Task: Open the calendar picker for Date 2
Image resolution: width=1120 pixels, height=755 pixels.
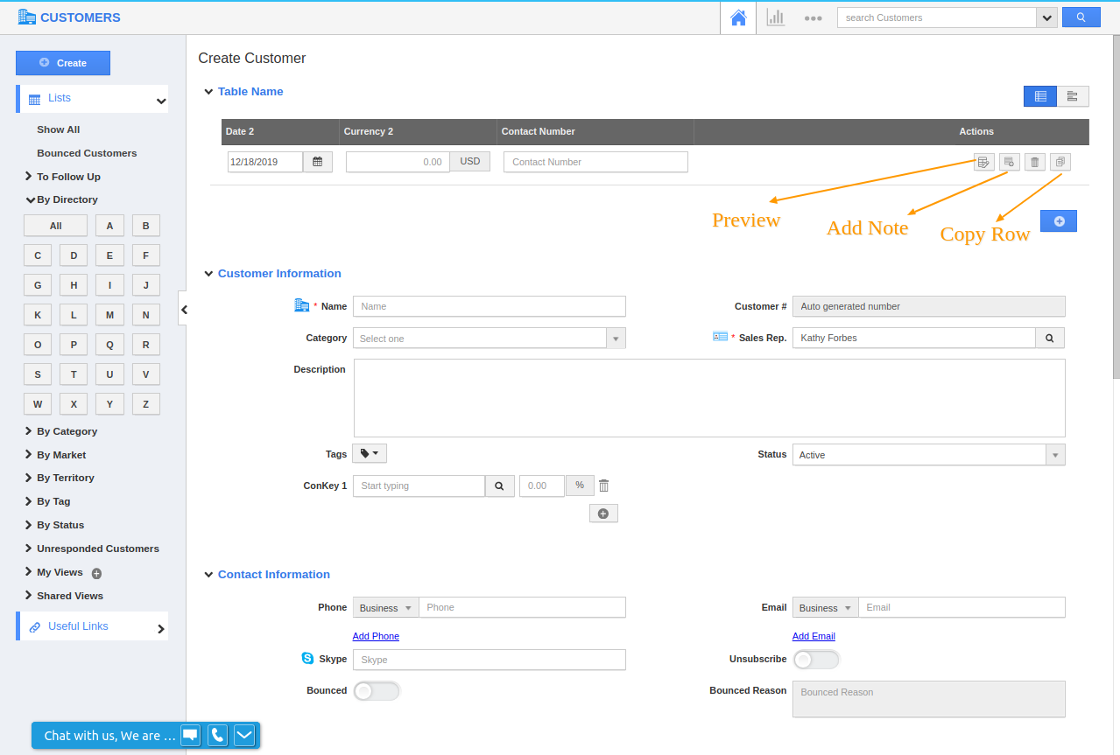Action: click(318, 161)
